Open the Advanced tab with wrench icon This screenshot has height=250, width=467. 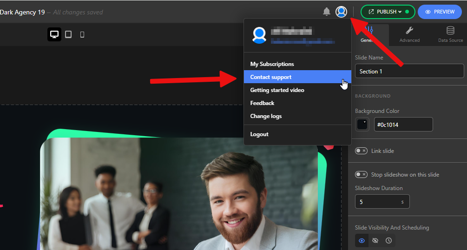click(409, 35)
